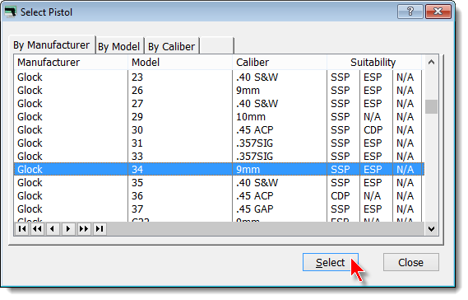
Task: Click the Select Pistol title icon
Action: [x=11, y=12]
